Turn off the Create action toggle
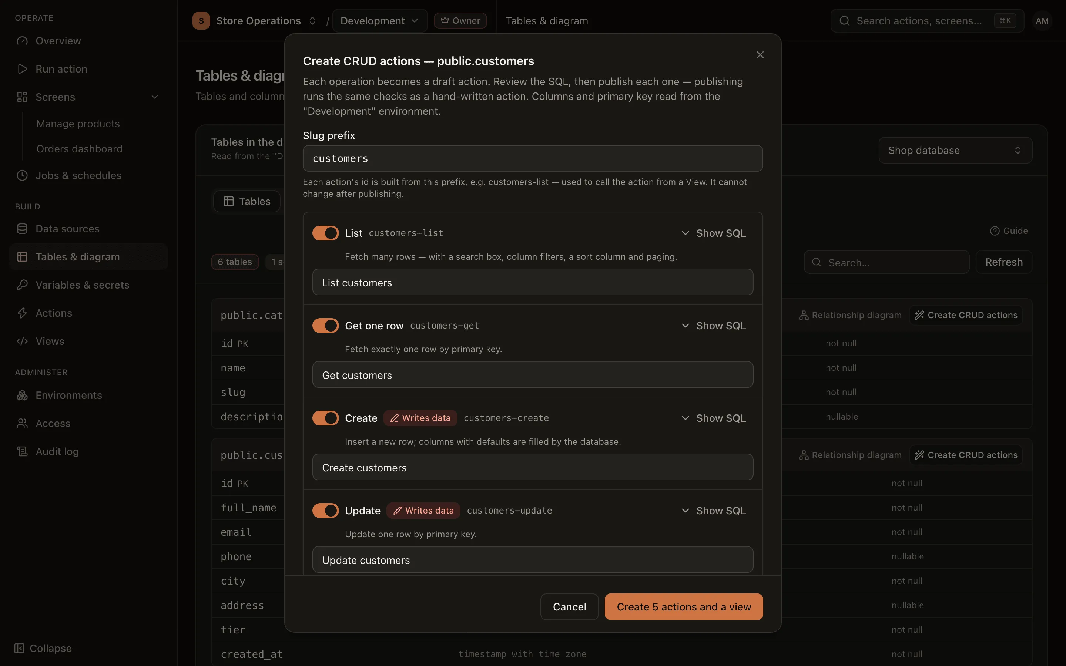The width and height of the screenshot is (1066, 666). (x=325, y=418)
